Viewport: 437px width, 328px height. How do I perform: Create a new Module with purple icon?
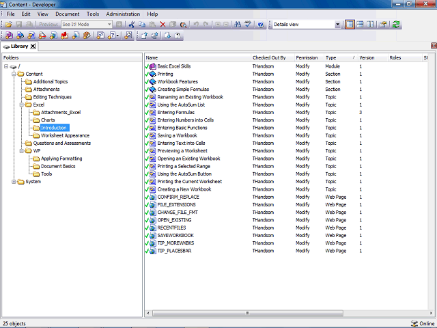(9, 36)
